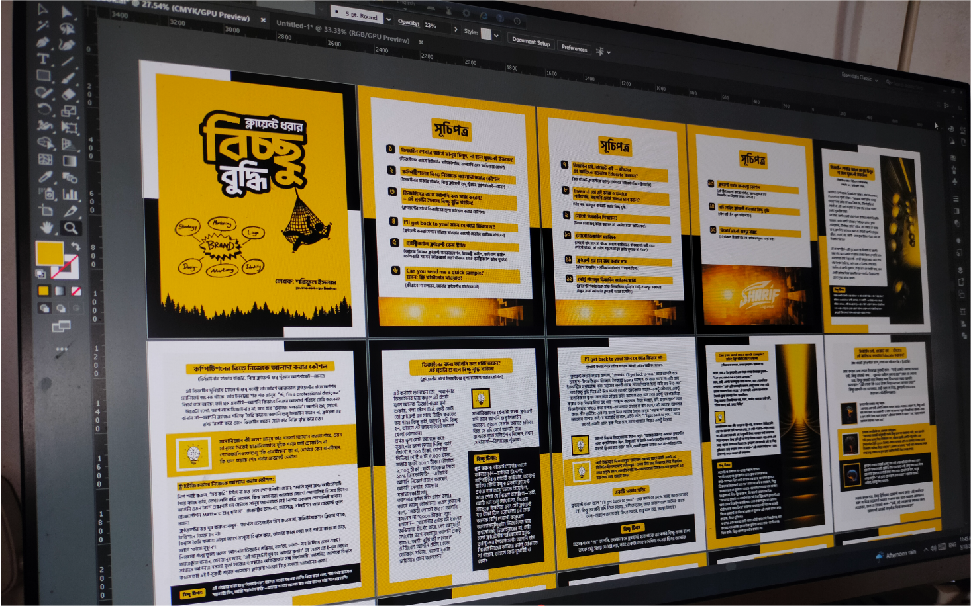
Task: Select the Lasso tool
Action: (67, 28)
